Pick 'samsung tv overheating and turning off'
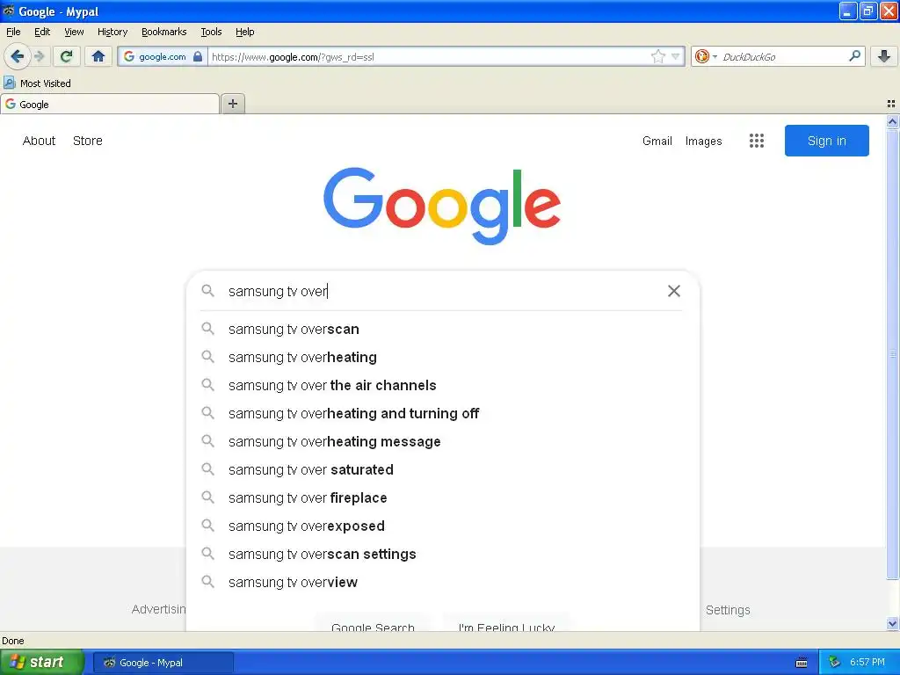 pos(442,413)
